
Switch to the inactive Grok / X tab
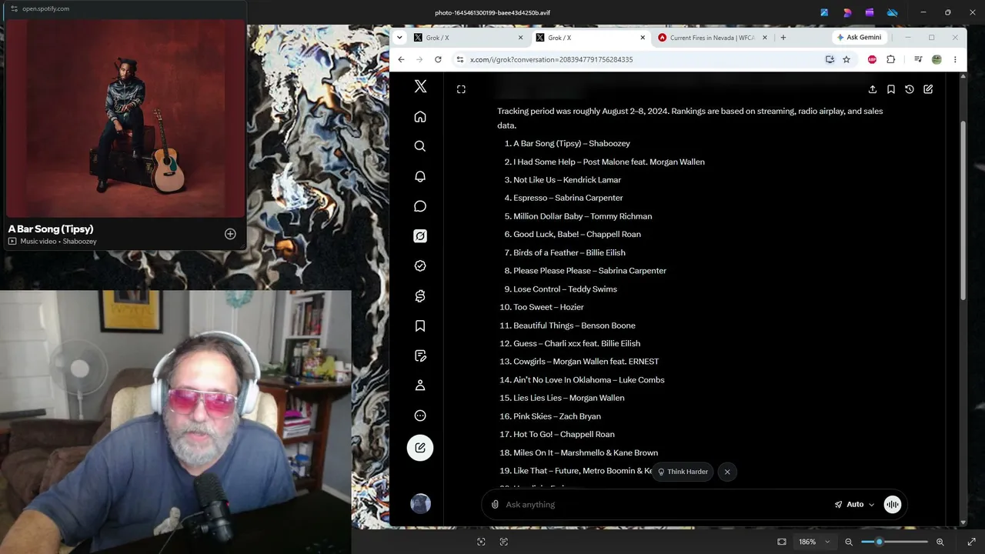[468, 38]
